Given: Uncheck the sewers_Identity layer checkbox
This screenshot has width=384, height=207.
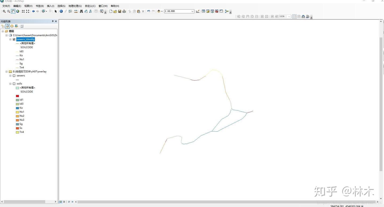Looking at the screenshot, I should [x=14, y=39].
